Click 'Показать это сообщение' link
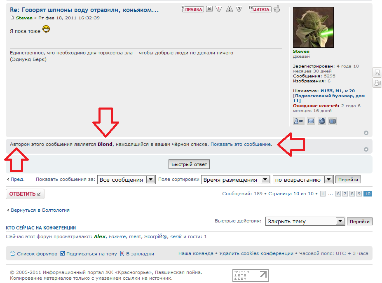This screenshot has width=382, height=283. click(x=241, y=145)
